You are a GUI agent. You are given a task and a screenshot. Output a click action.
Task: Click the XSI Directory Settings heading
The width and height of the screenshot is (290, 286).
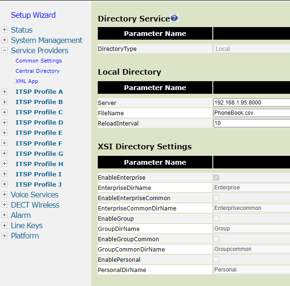[145, 146]
